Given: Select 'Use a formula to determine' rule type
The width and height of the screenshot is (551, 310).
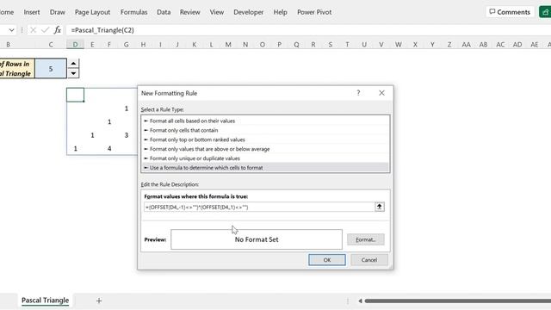Looking at the screenshot, I should [x=266, y=168].
